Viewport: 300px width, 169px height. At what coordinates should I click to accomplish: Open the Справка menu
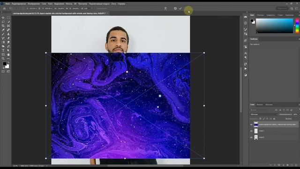tap(121, 4)
